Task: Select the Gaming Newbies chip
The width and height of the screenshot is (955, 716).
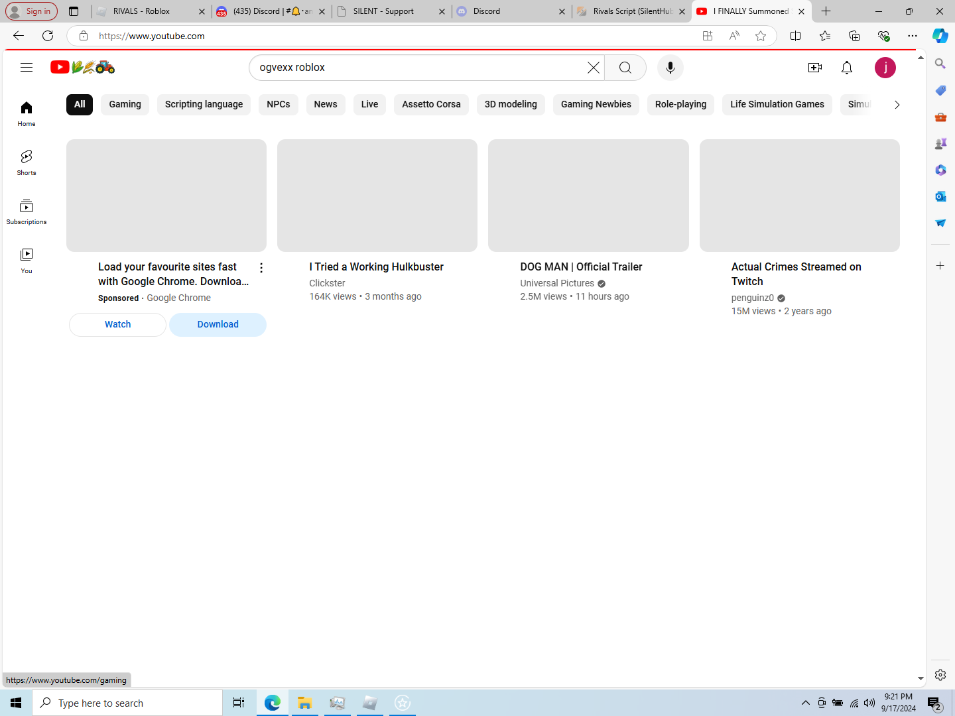Action: pyautogui.click(x=596, y=104)
